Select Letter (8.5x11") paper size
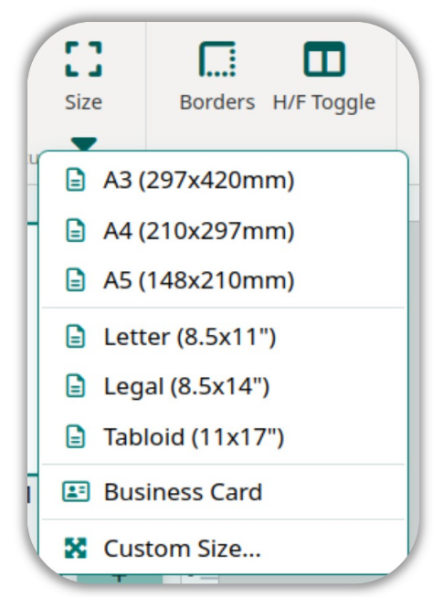 tap(223, 337)
